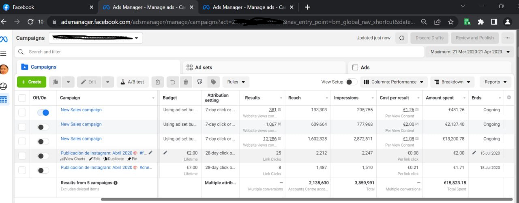The width and height of the screenshot is (519, 203).
Task: Switch to the Ad sets tab
Action: click(x=264, y=67)
